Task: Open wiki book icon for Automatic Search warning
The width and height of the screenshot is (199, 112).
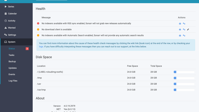Action: point(180,35)
